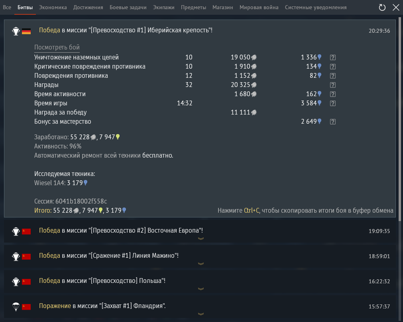This screenshot has height=322, width=403.
Task: Click the Wiesel 1A4 research entry
Action: (x=61, y=183)
